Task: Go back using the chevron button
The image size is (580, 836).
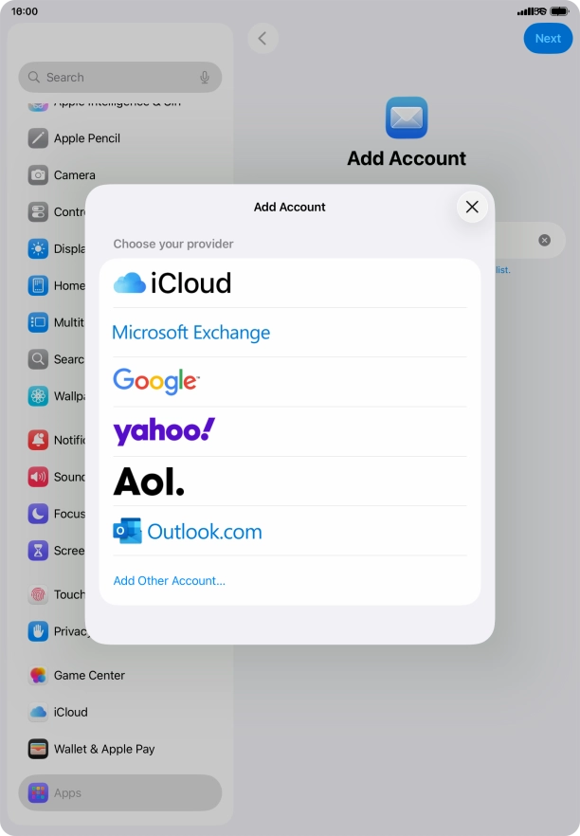Action: coord(263,39)
